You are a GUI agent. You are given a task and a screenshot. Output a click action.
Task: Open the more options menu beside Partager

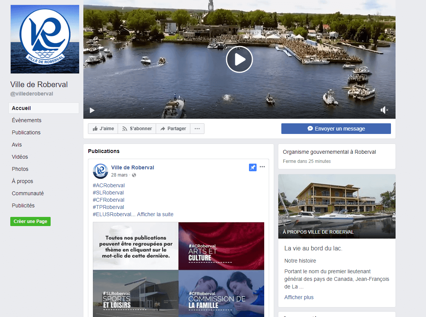[x=197, y=129]
